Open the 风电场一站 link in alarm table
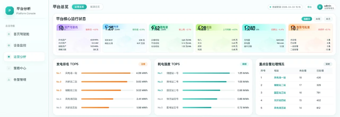Screen dimensions: 340x117 pos(280,78)
